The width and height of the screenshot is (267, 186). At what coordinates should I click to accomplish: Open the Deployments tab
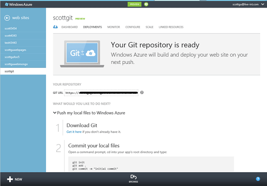pos(93,27)
